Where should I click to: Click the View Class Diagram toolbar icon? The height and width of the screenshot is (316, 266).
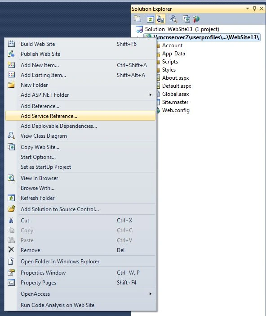[x=173, y=19]
